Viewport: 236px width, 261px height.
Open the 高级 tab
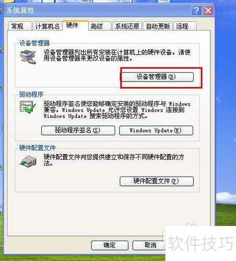tap(99, 26)
